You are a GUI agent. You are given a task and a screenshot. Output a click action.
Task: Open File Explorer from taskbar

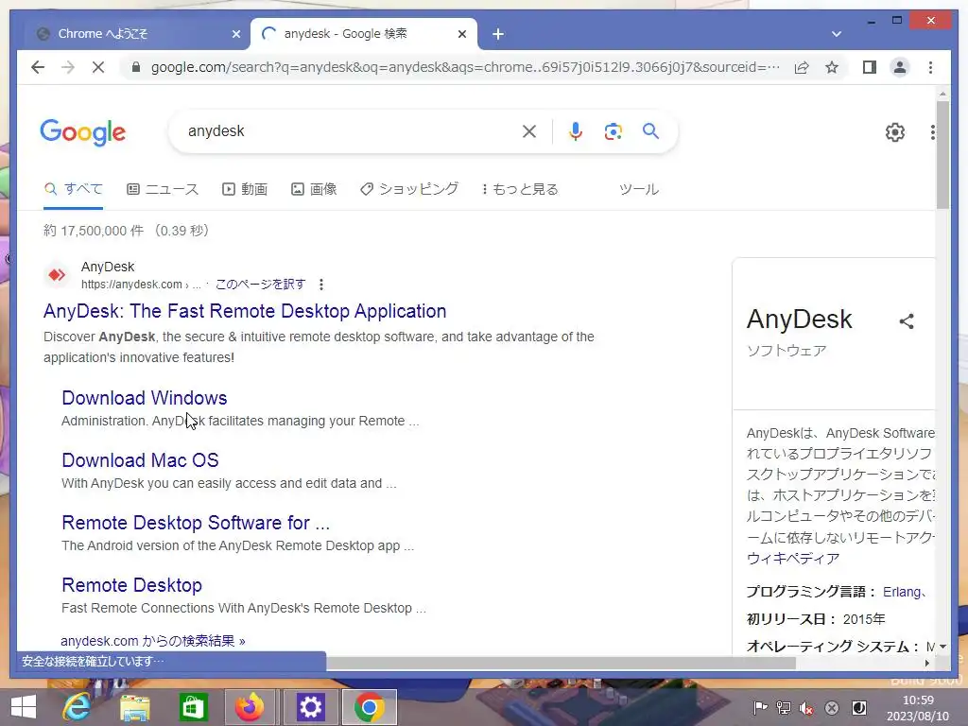(x=134, y=707)
